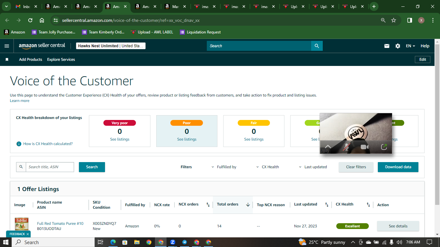Screen dimensions: 440x247
Task: Focus the Search title, ASIN input field
Action: click(x=50, y=167)
